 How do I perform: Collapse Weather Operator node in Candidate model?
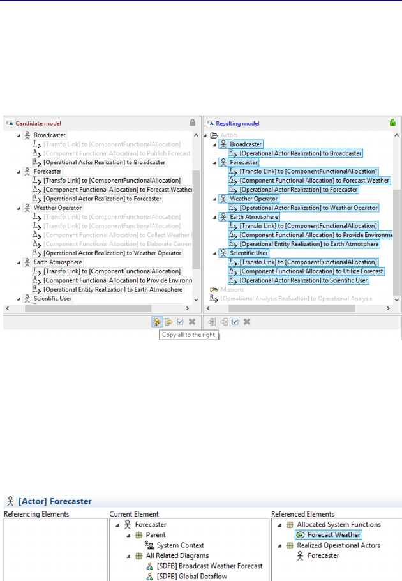pos(18,208)
